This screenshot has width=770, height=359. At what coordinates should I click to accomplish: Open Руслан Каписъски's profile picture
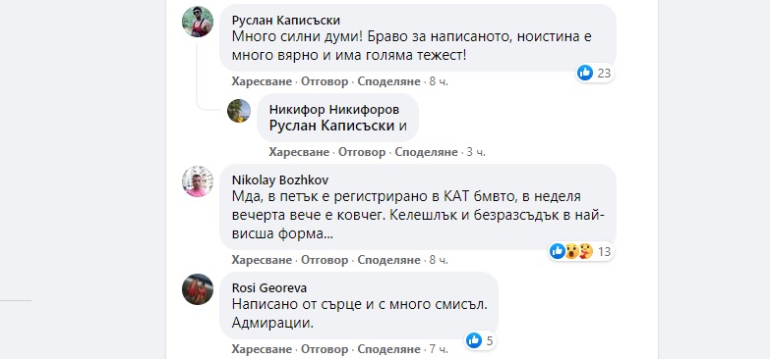[198, 22]
